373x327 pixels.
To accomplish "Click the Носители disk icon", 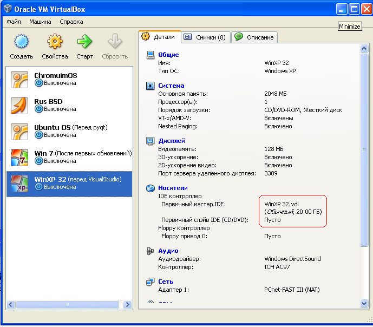I will pyautogui.click(x=150, y=188).
